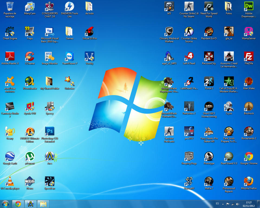Click the Sleeping Dogs icon

point(189,157)
